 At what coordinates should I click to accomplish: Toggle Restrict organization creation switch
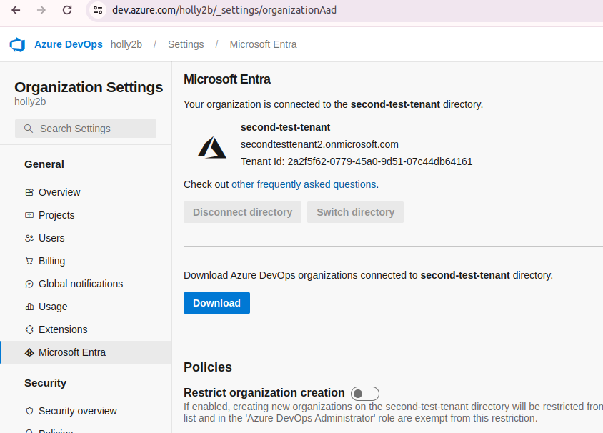364,394
